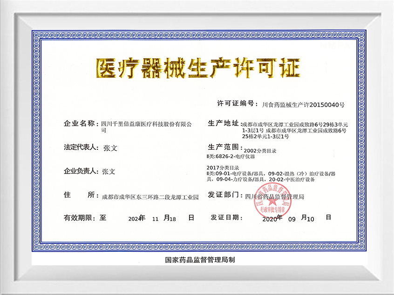Select the line II类:6826-2-电疗仪器
394x295 pixels.
pos(231,156)
